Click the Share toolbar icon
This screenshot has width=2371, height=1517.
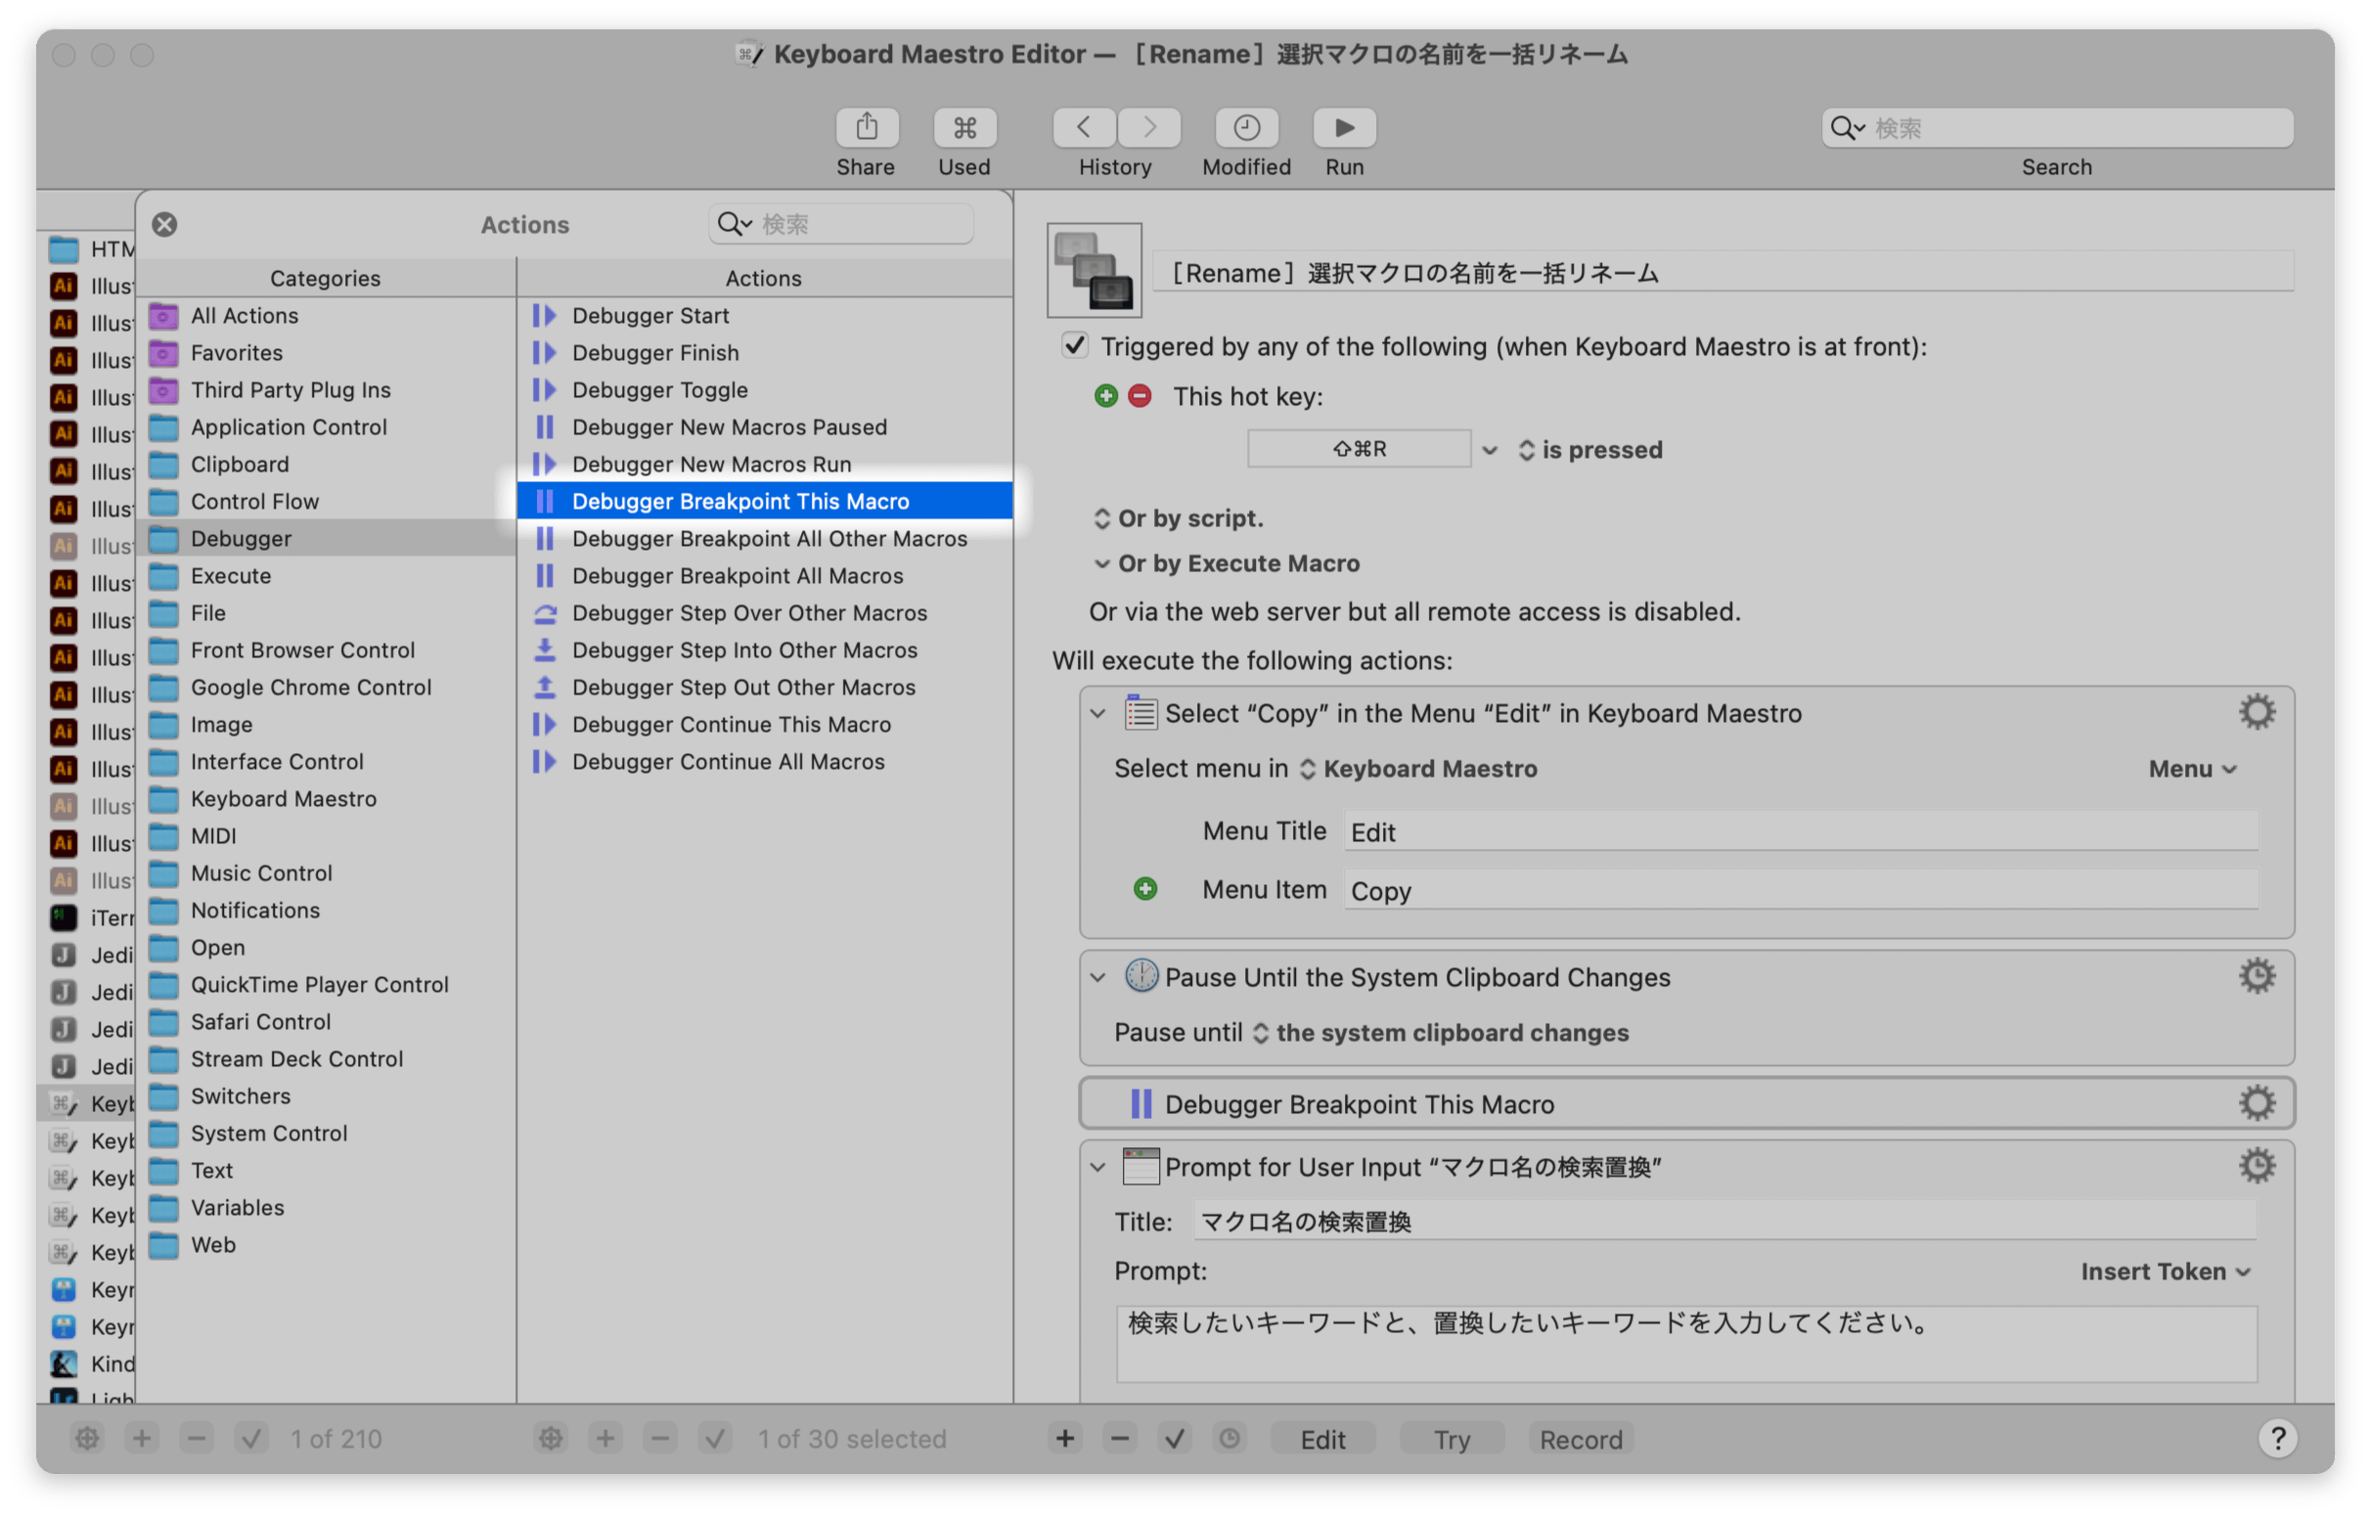point(866,128)
